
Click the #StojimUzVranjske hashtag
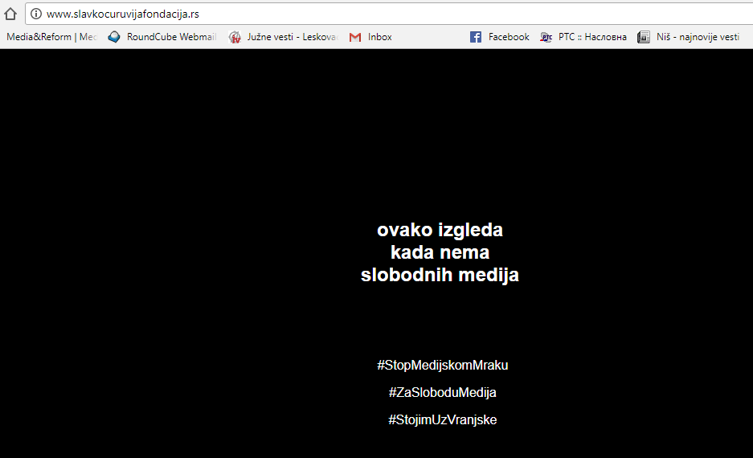pos(443,419)
